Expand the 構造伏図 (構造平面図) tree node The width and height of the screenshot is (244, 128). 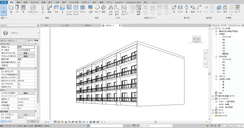216,31
